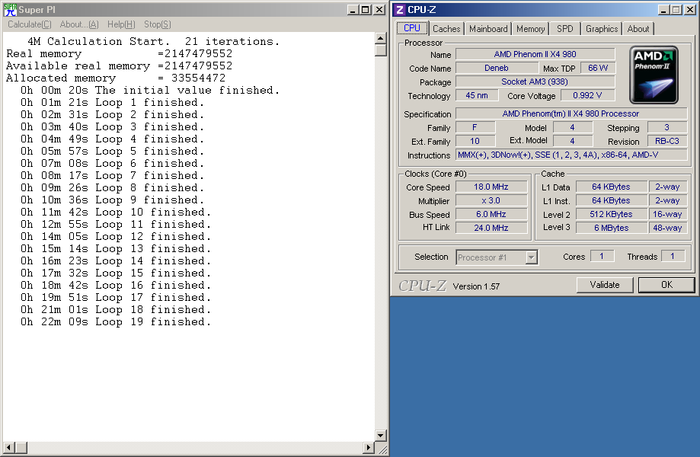
Task: Click the '4M Calculation Start' line
Action: pyautogui.click(x=154, y=41)
